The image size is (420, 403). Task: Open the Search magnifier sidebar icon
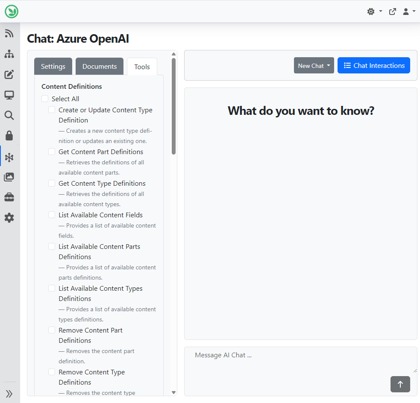(x=9, y=115)
